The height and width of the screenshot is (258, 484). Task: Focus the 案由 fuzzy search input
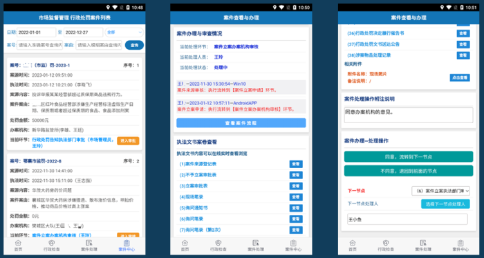pyautogui.click(x=99, y=45)
